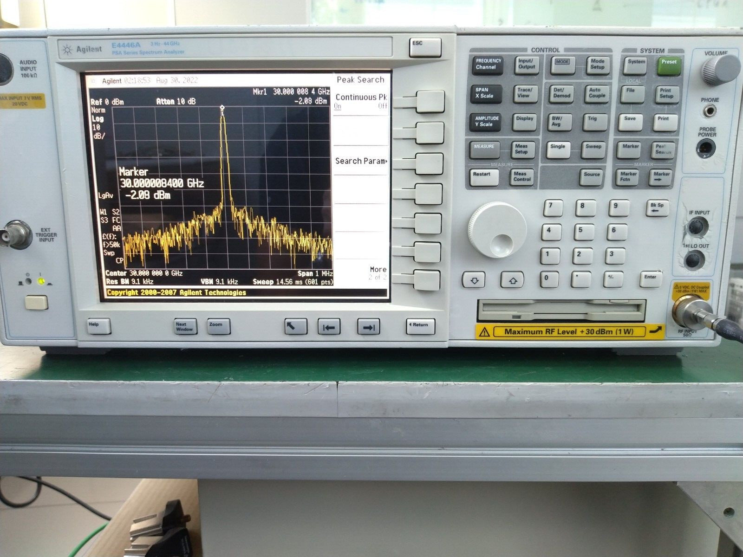The width and height of the screenshot is (743, 557).
Task: Tap the right tab arrow key
Action: click(x=368, y=327)
